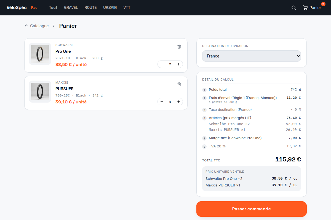Viewport: 331px width, 220px height.
Task: Show the VTT category
Action: pos(127,8)
